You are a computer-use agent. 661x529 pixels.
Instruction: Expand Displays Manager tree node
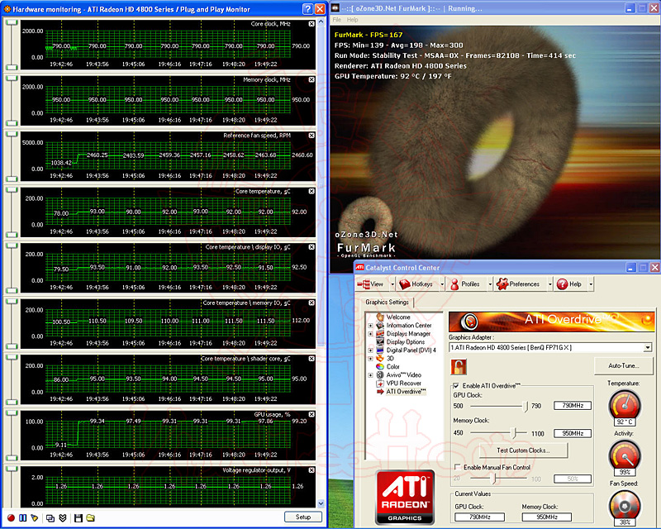(370, 334)
